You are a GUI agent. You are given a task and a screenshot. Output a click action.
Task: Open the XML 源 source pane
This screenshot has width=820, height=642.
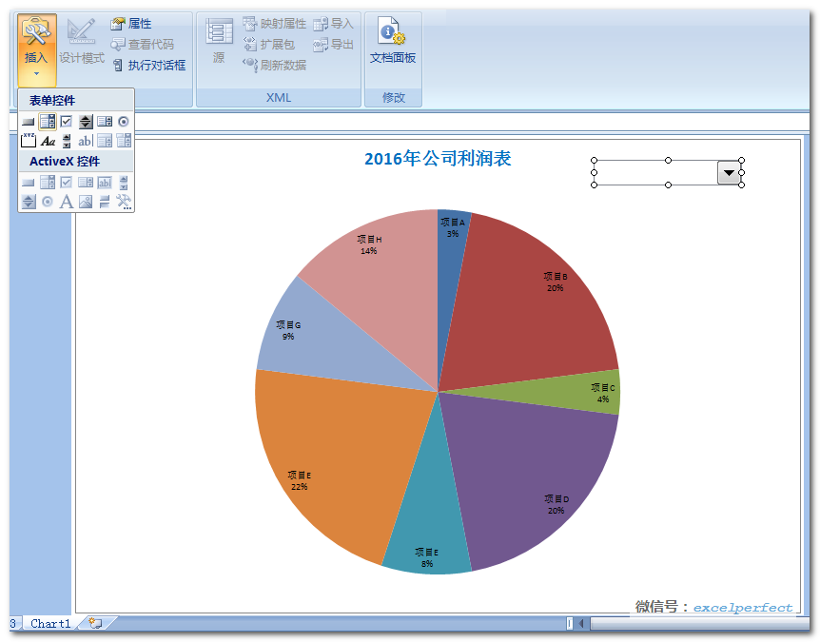[219, 41]
